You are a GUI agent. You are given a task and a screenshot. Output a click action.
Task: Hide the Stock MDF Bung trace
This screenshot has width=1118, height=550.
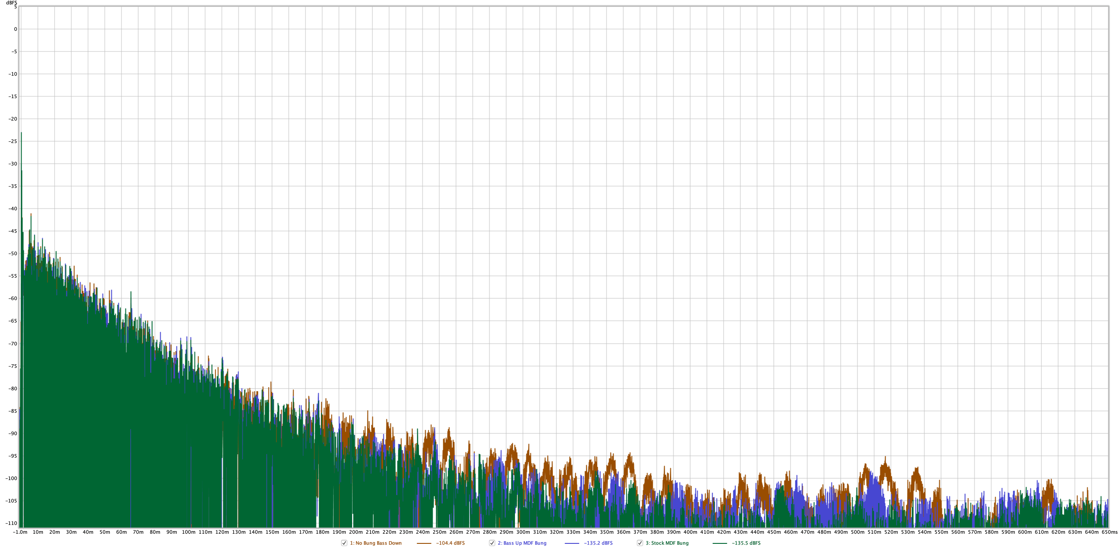pos(640,543)
